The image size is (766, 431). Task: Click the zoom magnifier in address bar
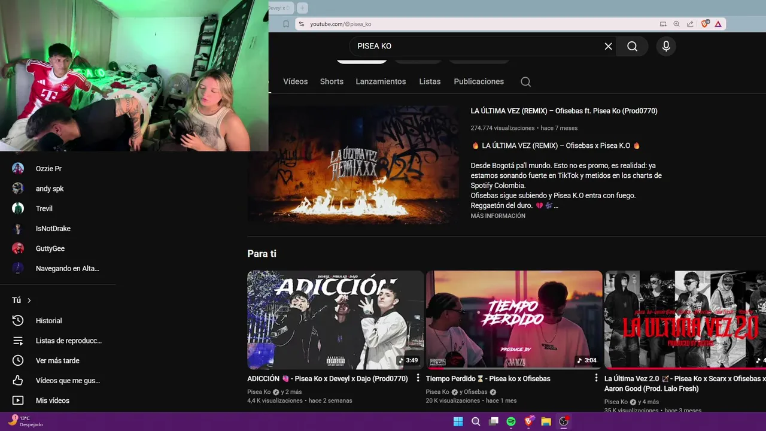tap(676, 24)
